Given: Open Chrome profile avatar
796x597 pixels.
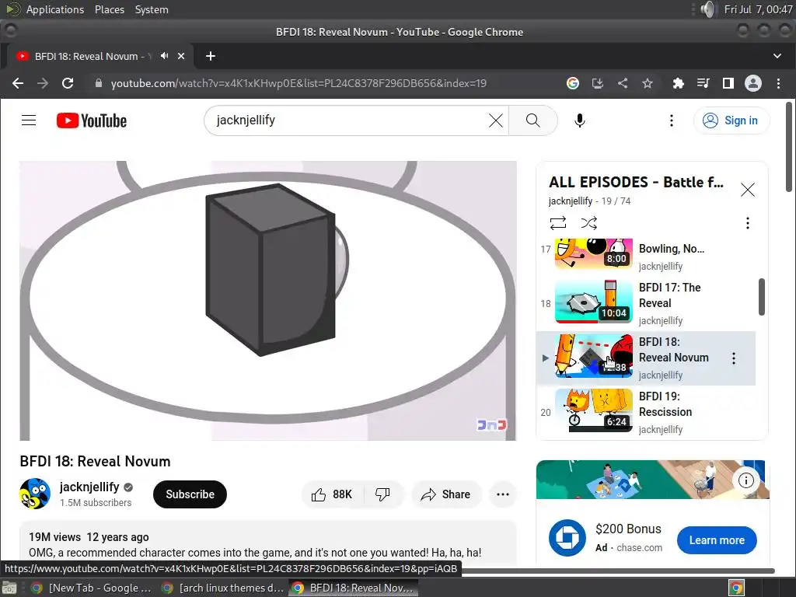Looking at the screenshot, I should coord(752,83).
